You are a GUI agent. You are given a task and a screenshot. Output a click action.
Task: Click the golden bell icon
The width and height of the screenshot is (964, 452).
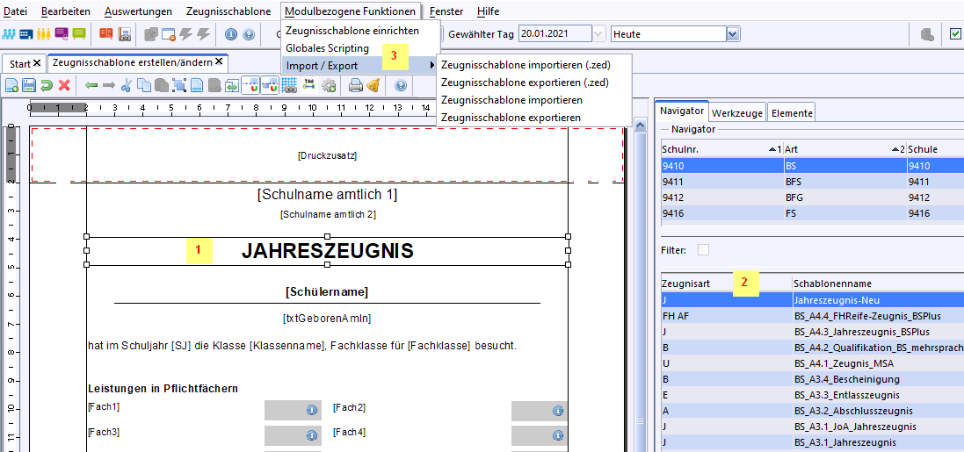[373, 85]
